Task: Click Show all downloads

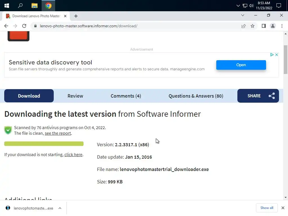Action: tap(267, 208)
